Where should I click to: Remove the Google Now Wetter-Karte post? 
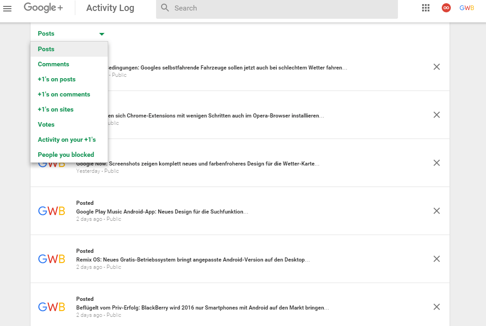tap(436, 163)
